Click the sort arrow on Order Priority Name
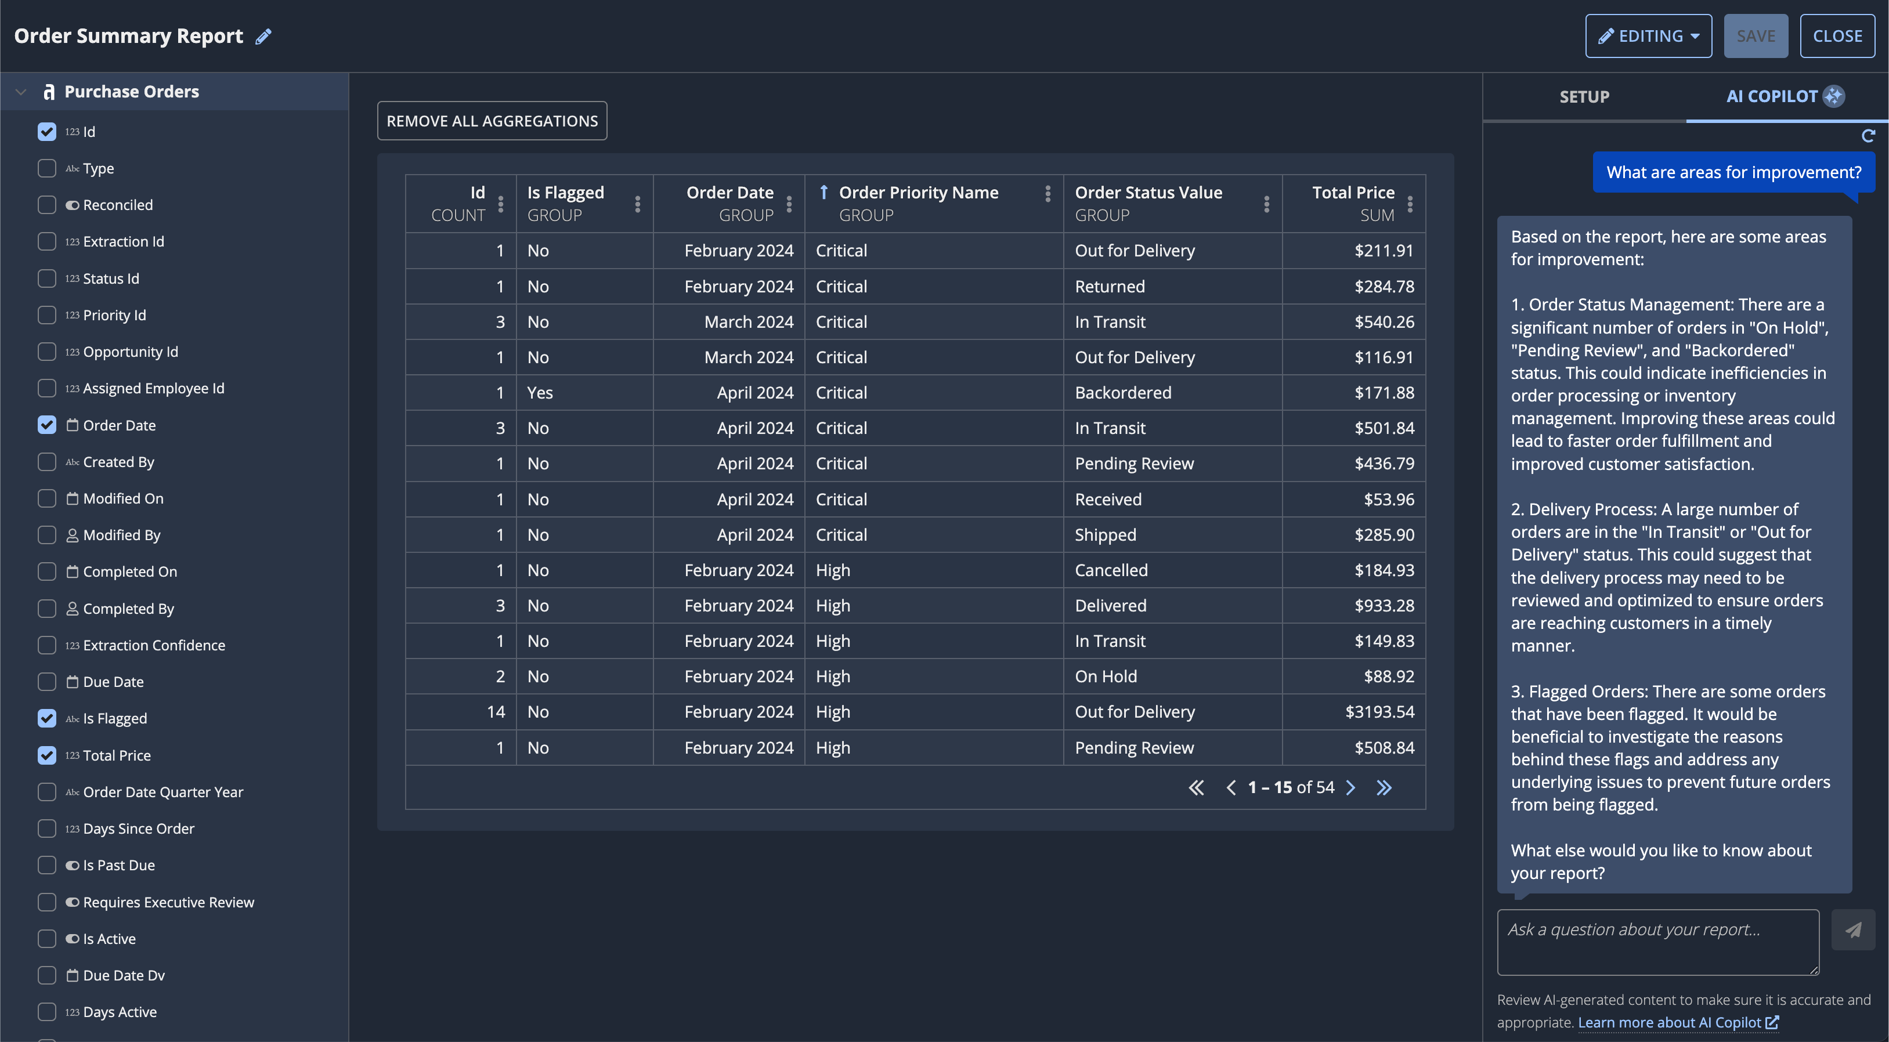This screenshot has width=1889, height=1042. [x=823, y=192]
